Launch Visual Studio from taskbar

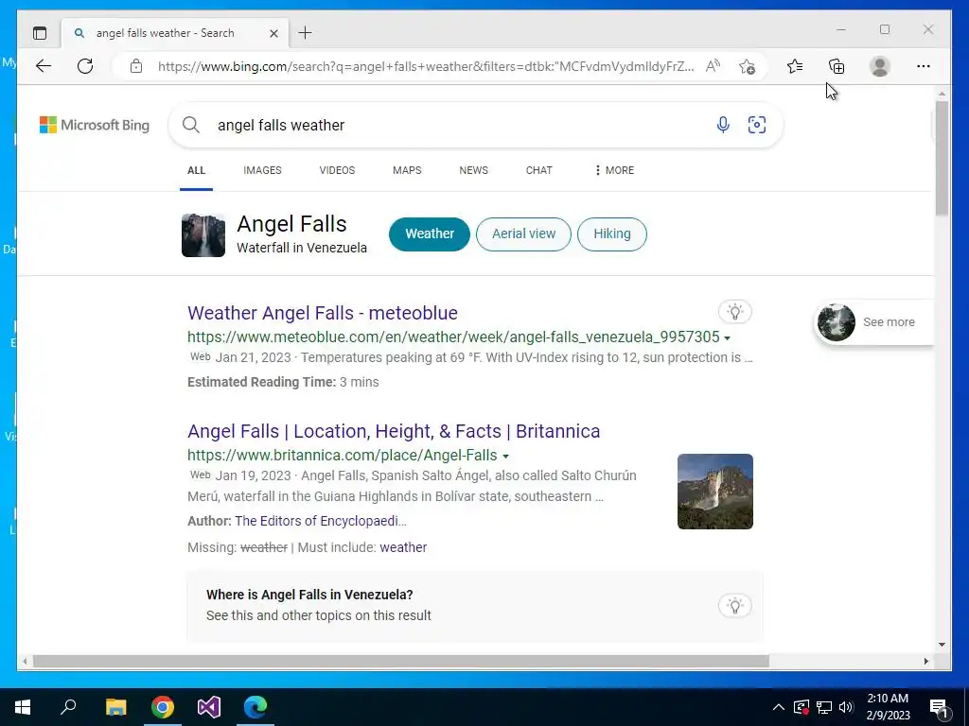point(209,707)
